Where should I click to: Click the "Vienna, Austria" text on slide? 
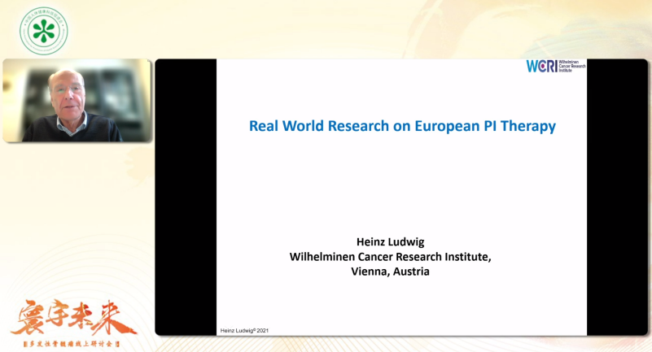point(390,272)
